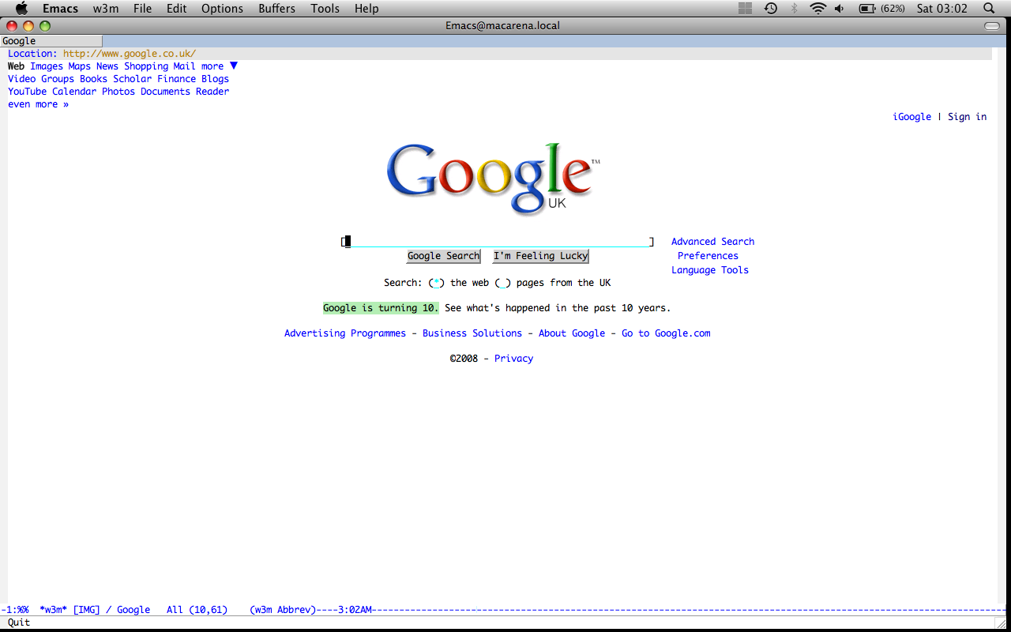Screen dimensions: 1011x632
Task: Open the Wi-Fi status icon
Action: (x=817, y=8)
